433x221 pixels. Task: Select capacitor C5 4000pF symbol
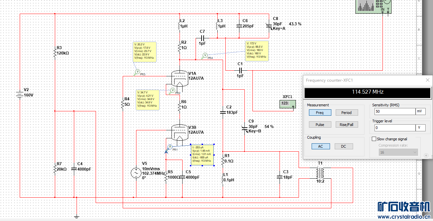[182, 177]
